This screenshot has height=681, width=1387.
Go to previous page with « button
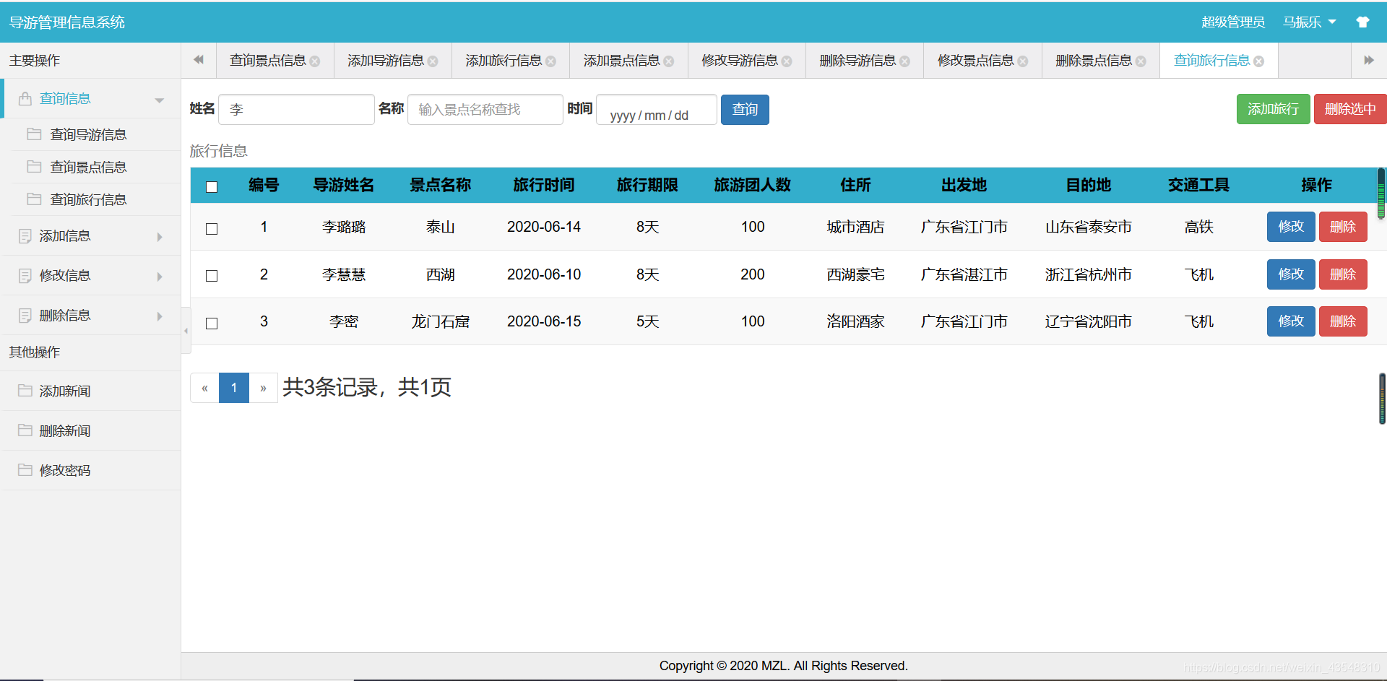204,388
